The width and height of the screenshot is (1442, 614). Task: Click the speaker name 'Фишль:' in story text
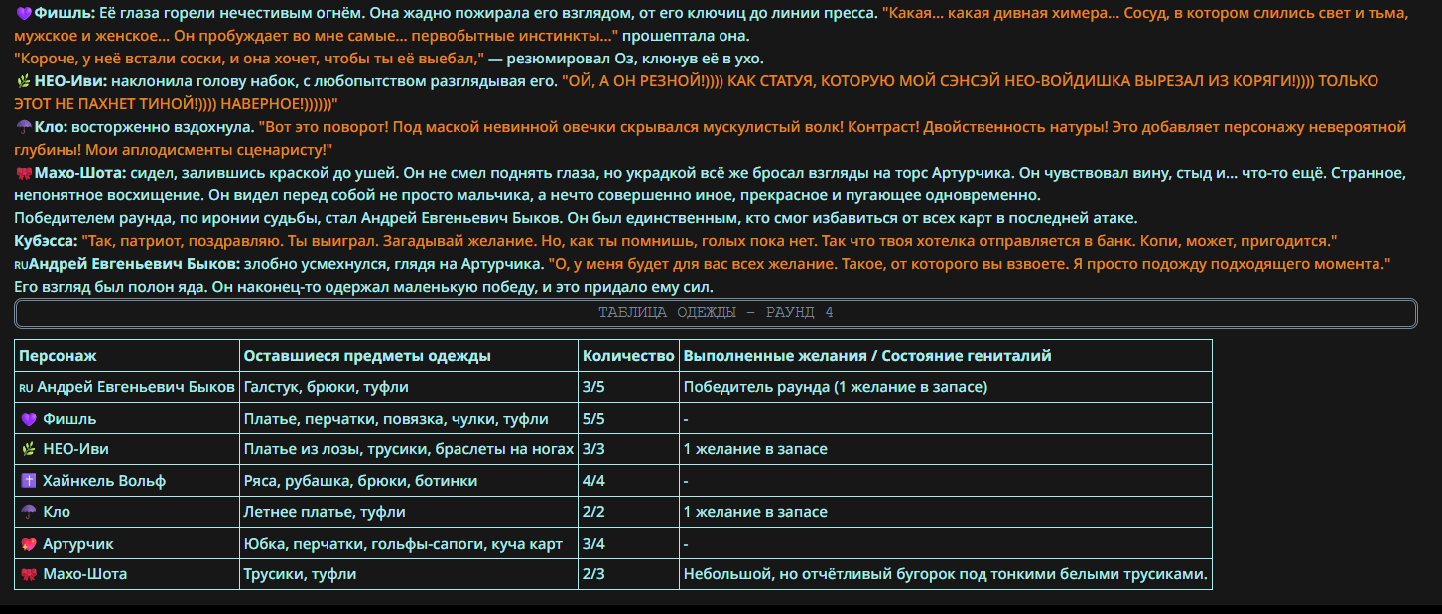(x=66, y=16)
